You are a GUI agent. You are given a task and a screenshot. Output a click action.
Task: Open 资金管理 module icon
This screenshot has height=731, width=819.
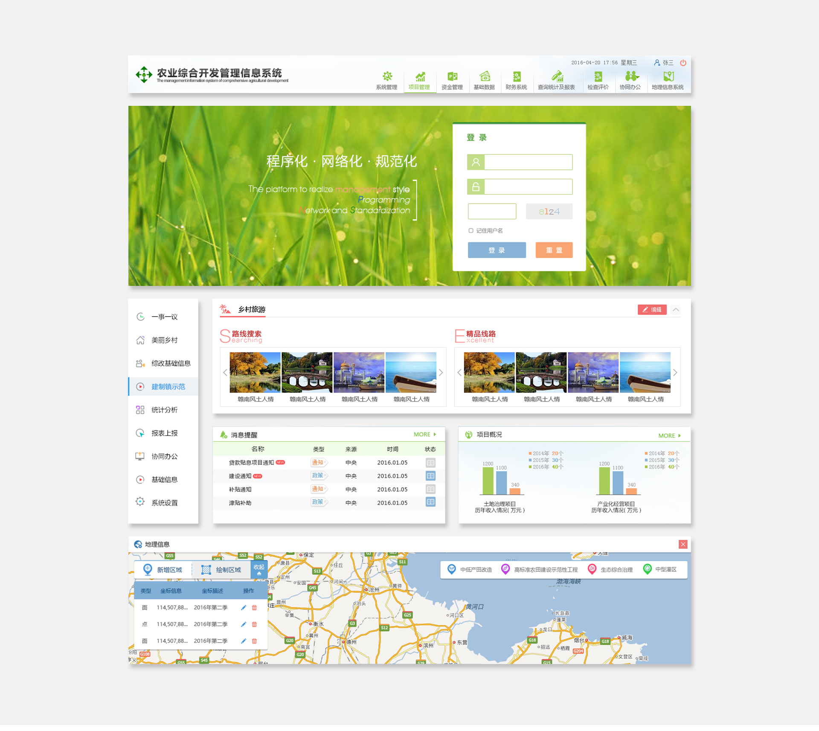pos(452,77)
